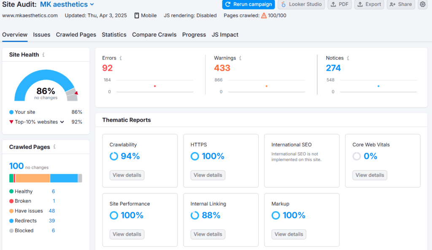432x250 pixels.
Task: Open the Progress tab
Action: (x=194, y=35)
